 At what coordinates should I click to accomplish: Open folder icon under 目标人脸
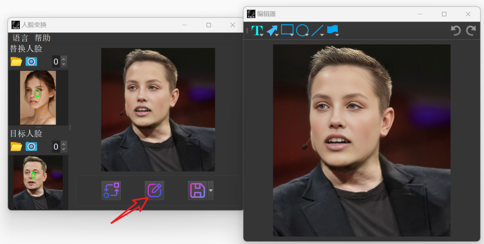click(16, 146)
